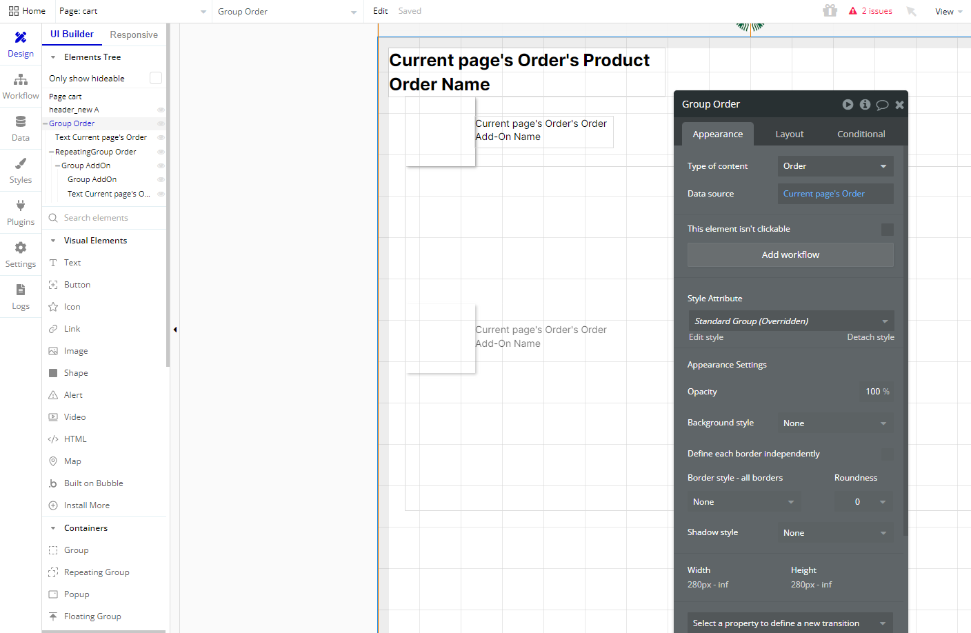971x633 pixels.
Task: Collapse the Elements Tree section
Action: point(53,57)
